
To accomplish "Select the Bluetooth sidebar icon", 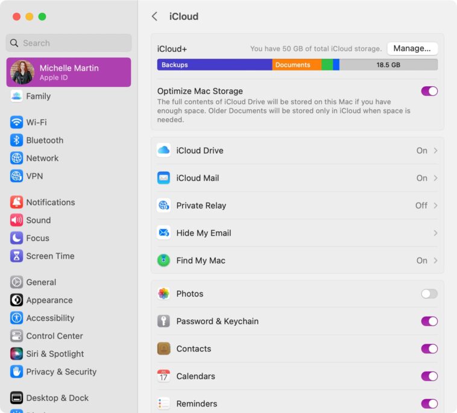I will [x=16, y=140].
